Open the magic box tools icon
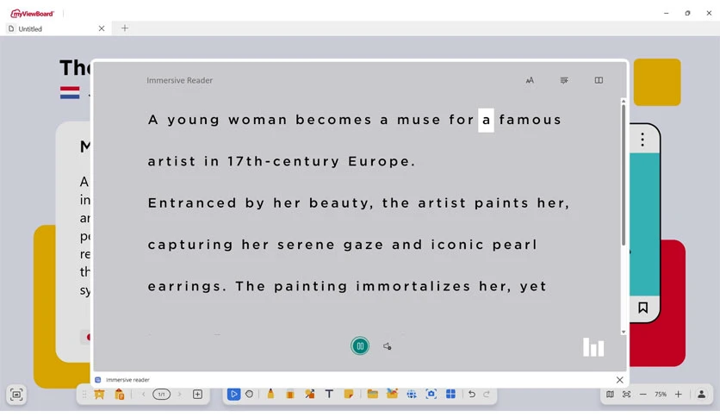The width and height of the screenshot is (720, 417). [x=392, y=394]
